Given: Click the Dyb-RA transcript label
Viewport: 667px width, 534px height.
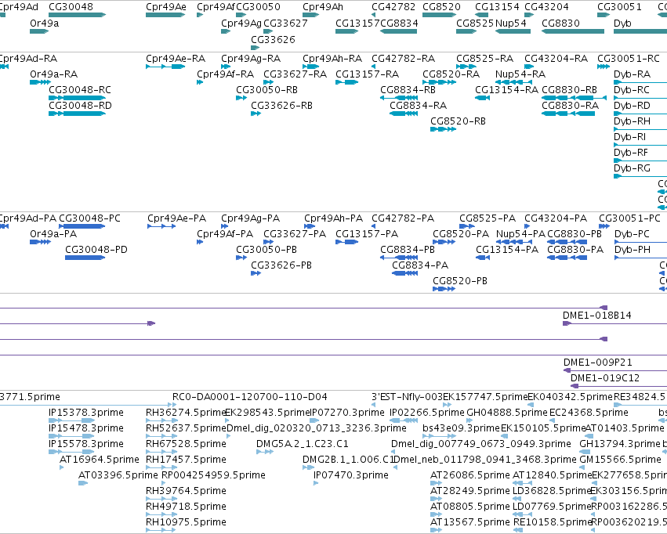Looking at the screenshot, I should click(x=632, y=74).
